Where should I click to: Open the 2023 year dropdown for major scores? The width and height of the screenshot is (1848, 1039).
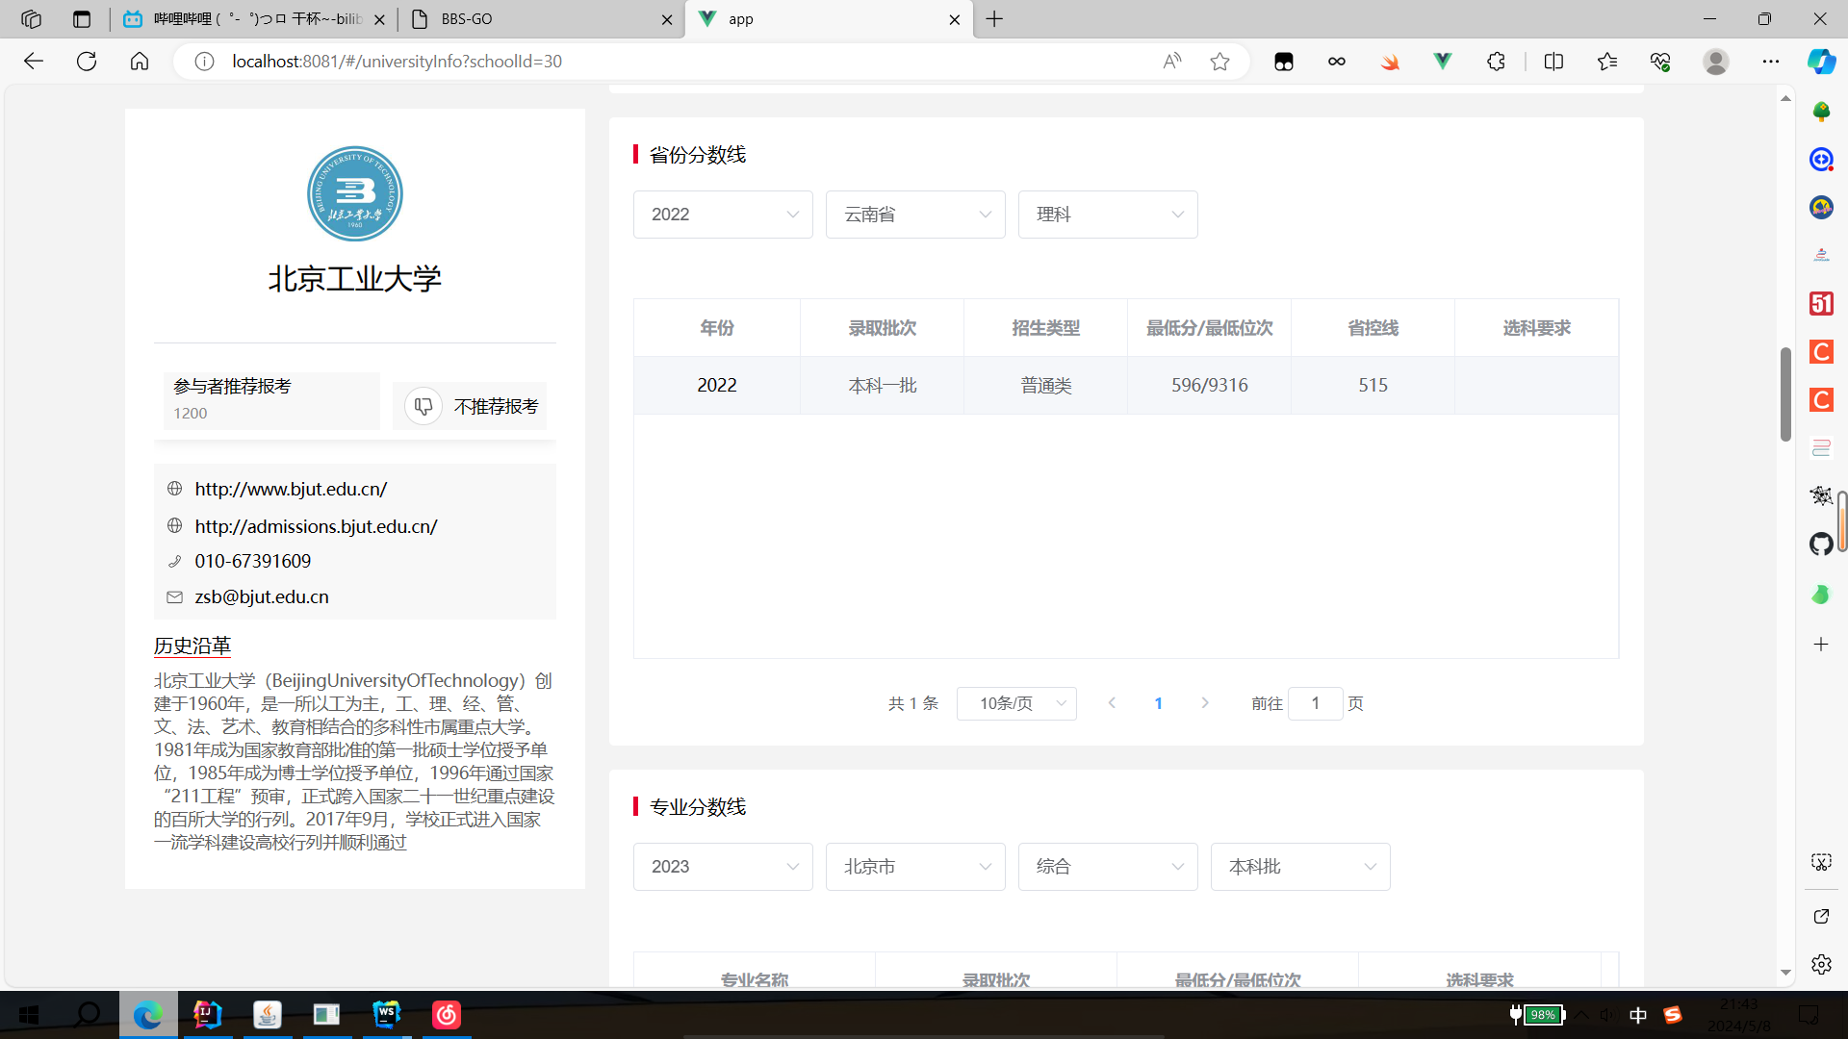coord(723,867)
